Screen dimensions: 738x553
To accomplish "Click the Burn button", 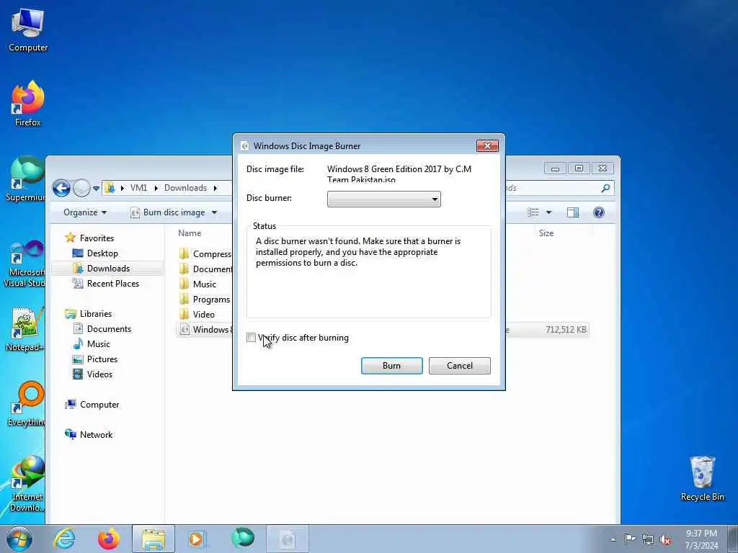I will (x=391, y=365).
